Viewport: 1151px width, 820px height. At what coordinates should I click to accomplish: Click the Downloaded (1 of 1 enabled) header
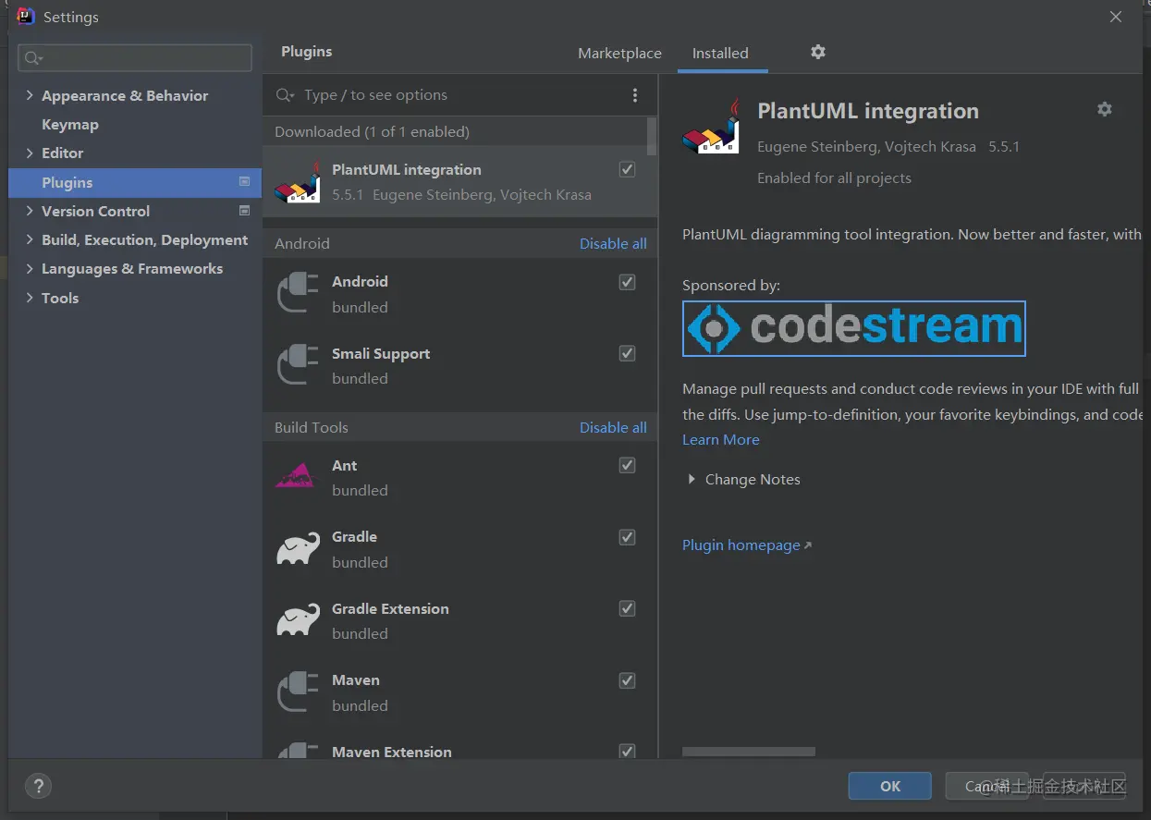(x=372, y=131)
